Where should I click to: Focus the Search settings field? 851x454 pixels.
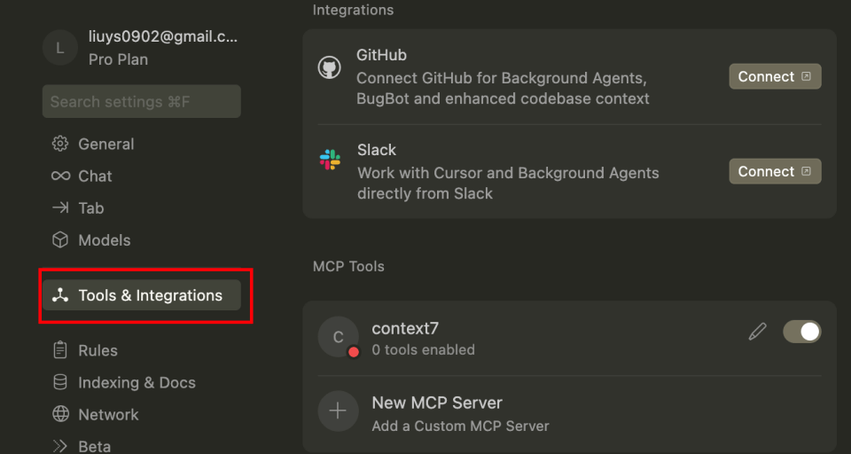pos(142,102)
